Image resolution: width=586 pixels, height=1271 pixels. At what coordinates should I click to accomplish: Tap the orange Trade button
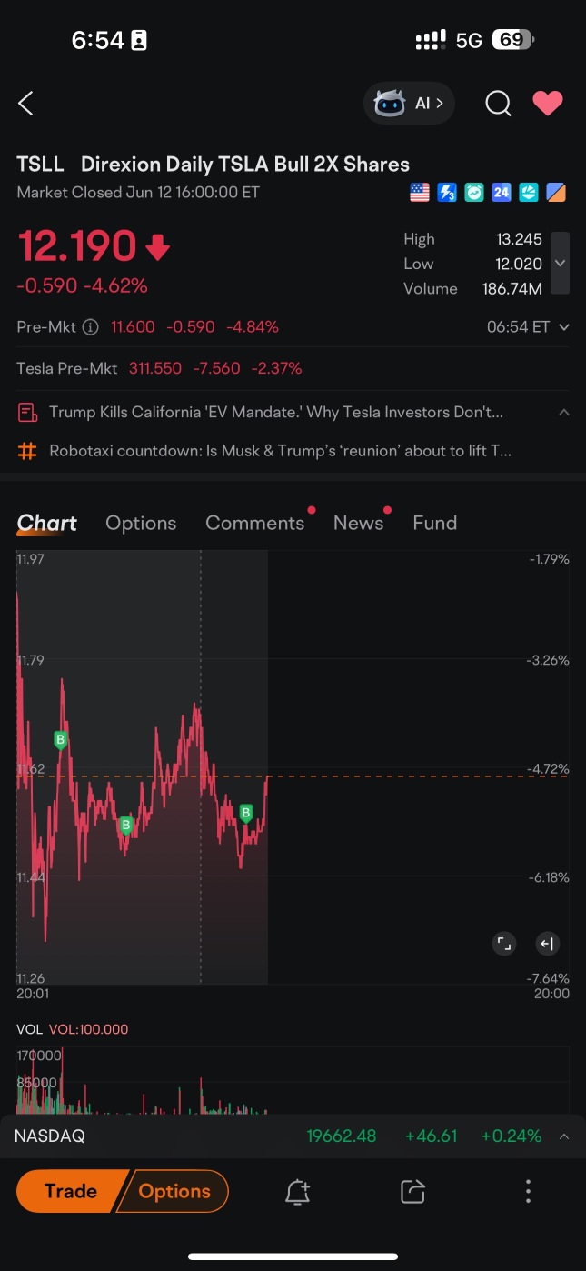pos(71,1191)
